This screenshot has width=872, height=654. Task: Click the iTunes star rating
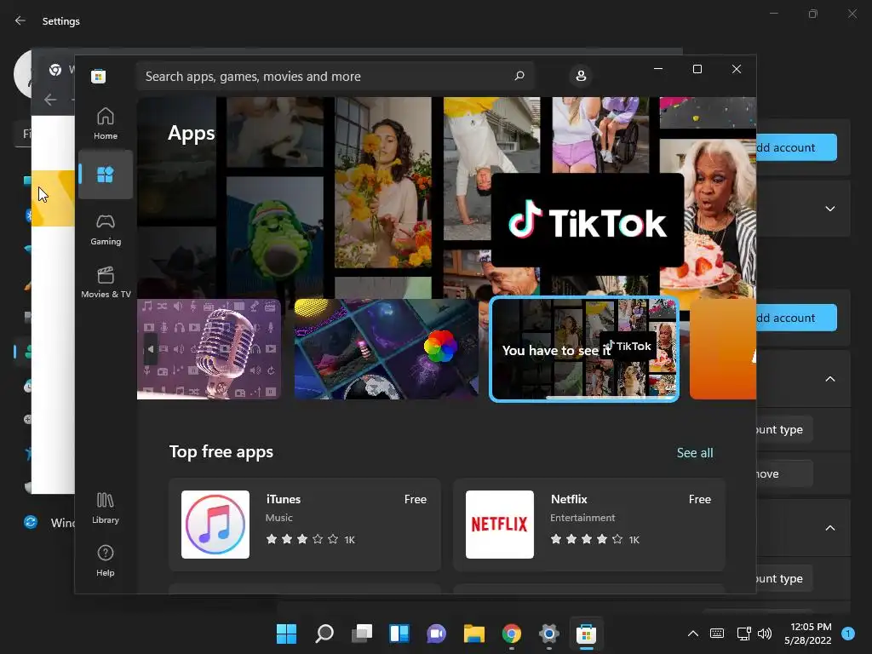(x=302, y=539)
